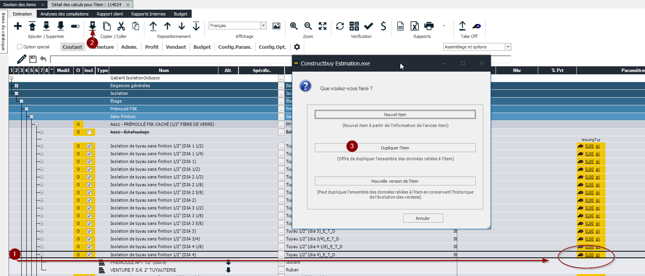Click the Paste clipboard icon

[136, 26]
